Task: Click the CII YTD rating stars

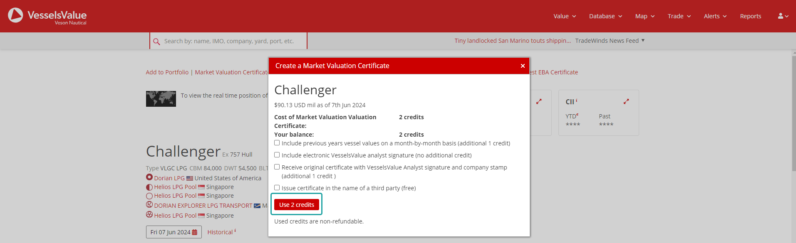Action: (573, 124)
